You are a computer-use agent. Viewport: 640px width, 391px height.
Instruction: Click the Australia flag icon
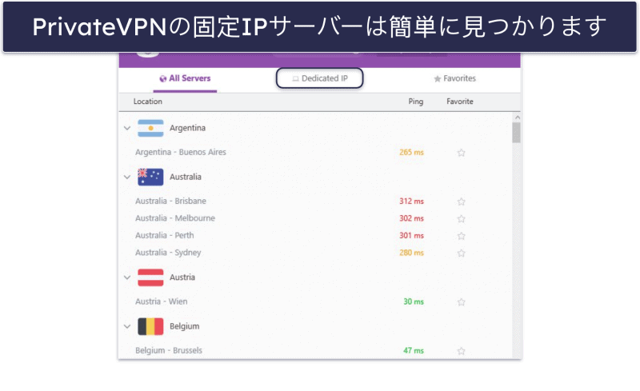pos(150,178)
